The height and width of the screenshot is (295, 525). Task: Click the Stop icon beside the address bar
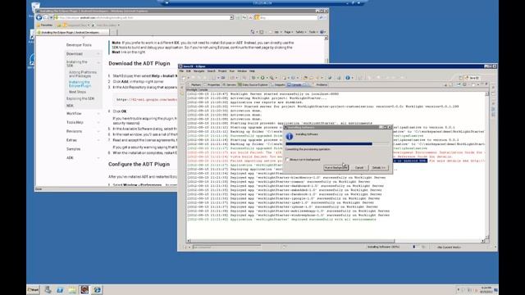(x=250, y=17)
